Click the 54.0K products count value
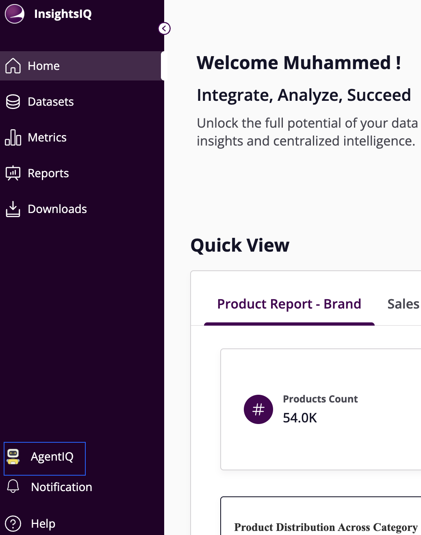 point(300,418)
